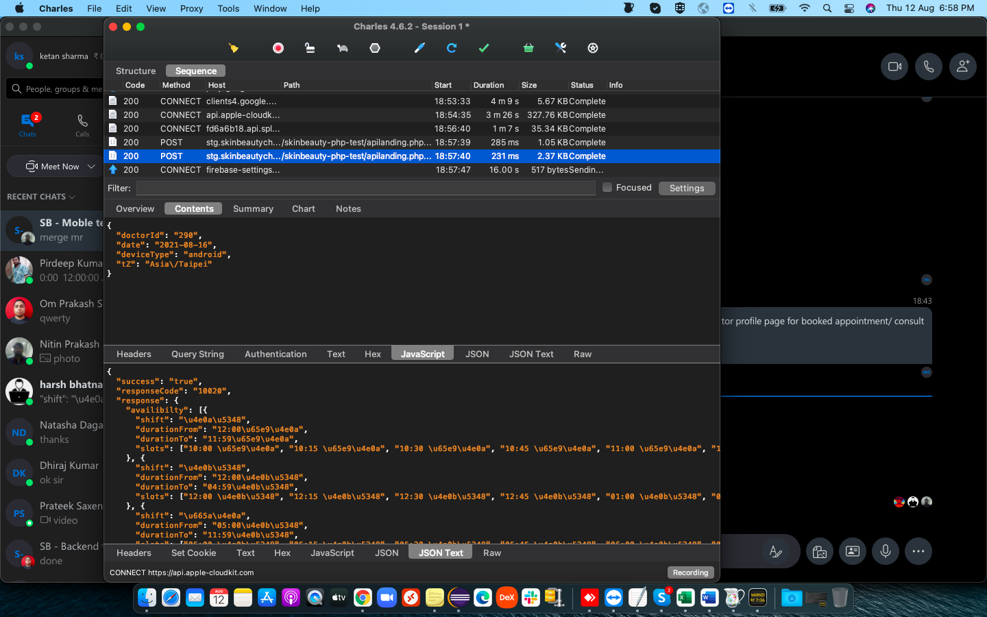Switch to the Structure view tab
Screen dimensions: 987x617
(136, 71)
